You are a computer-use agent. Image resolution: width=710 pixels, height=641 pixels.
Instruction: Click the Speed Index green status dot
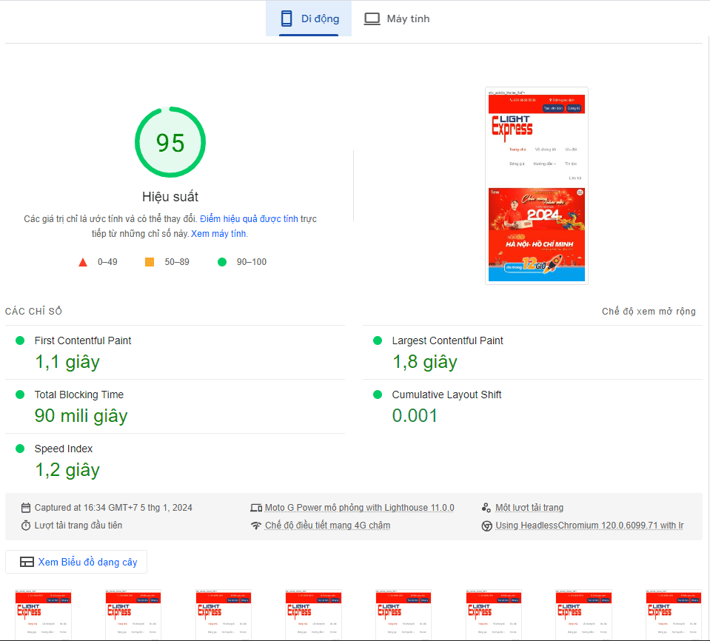[20, 449]
